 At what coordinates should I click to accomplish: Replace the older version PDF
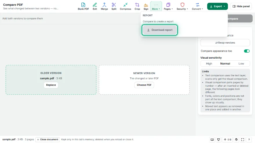[x=51, y=85]
